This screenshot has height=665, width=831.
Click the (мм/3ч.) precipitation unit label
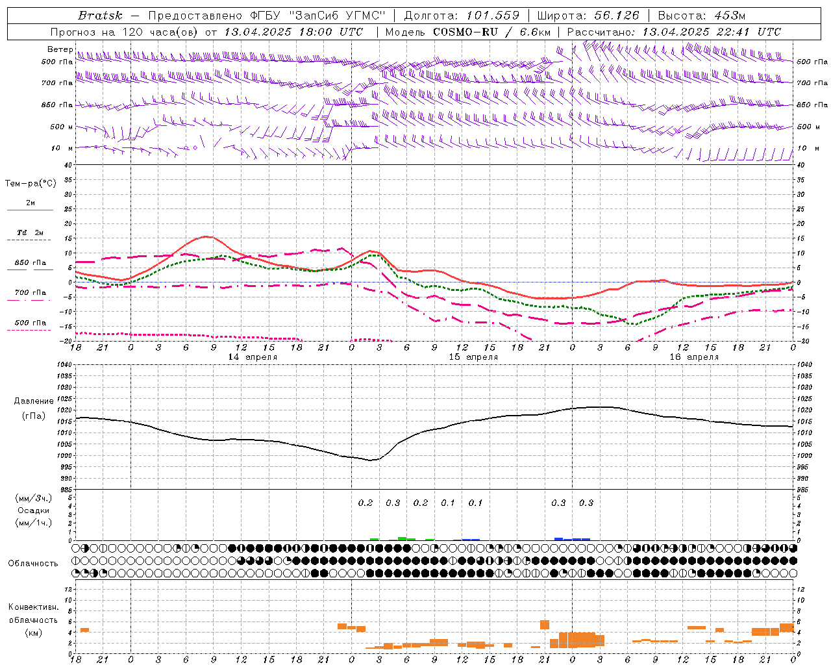point(33,497)
